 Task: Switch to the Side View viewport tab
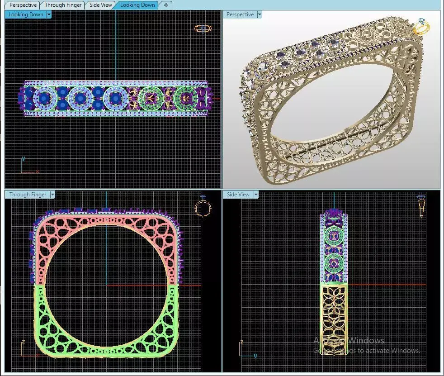pos(100,5)
